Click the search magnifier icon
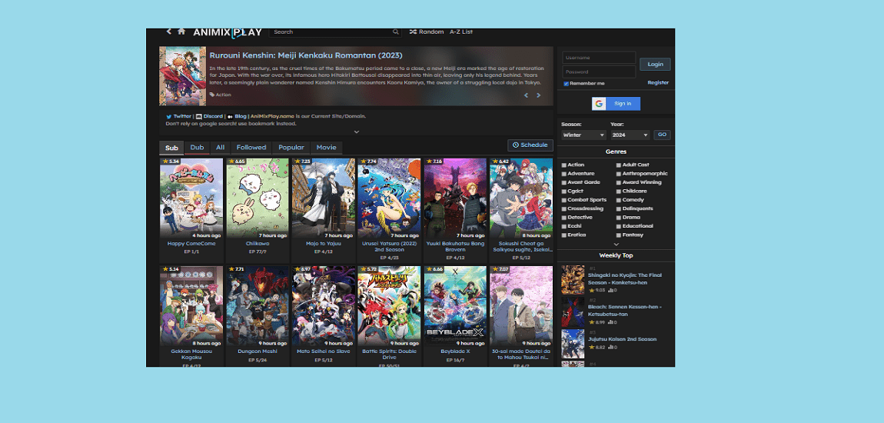Screen dimensions: 884x423 [x=396, y=32]
